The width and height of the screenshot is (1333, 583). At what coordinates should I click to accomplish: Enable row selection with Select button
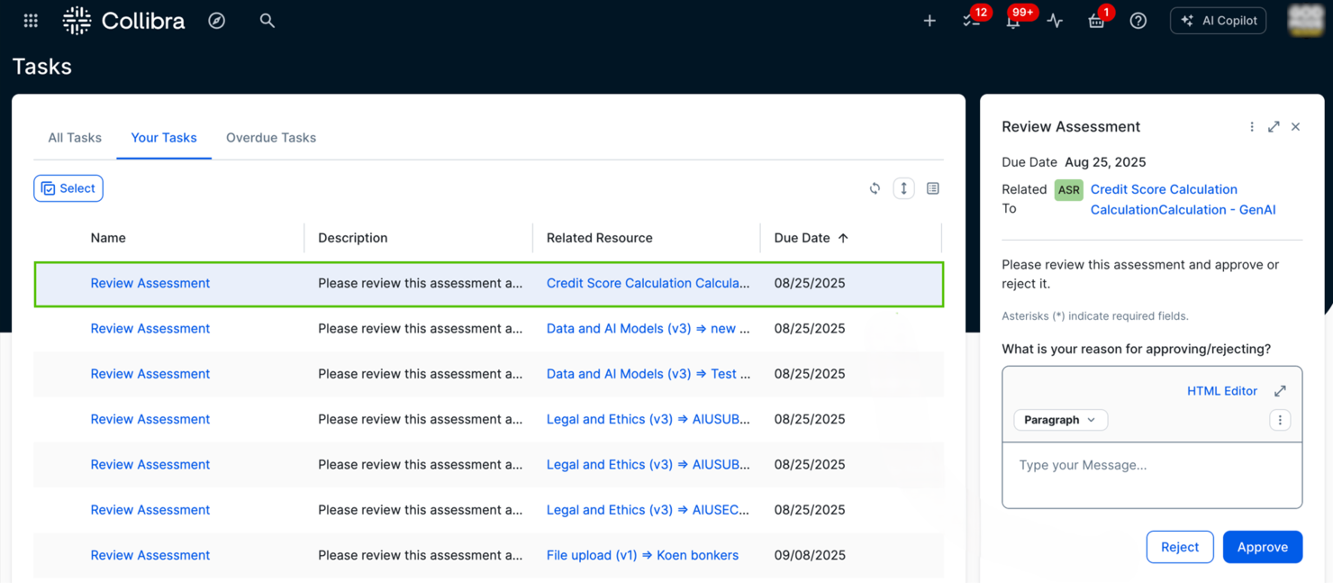pyautogui.click(x=68, y=187)
